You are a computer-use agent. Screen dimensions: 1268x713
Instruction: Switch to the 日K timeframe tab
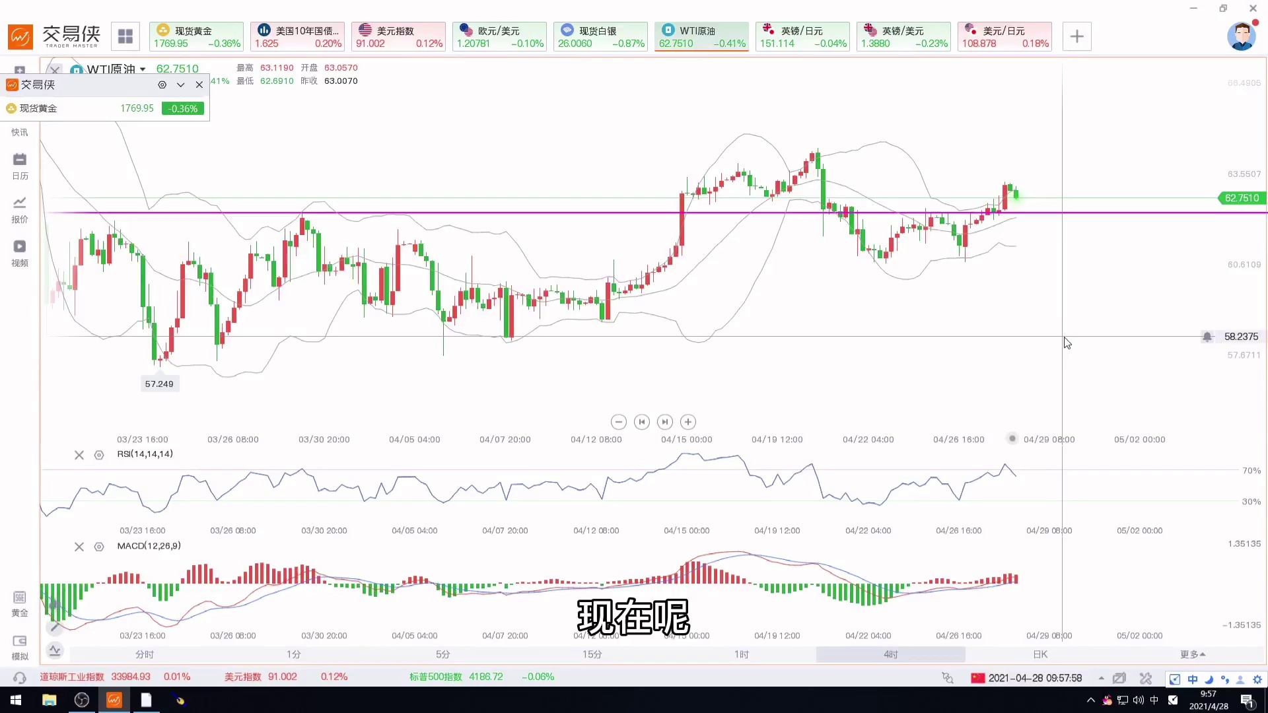click(x=1040, y=654)
